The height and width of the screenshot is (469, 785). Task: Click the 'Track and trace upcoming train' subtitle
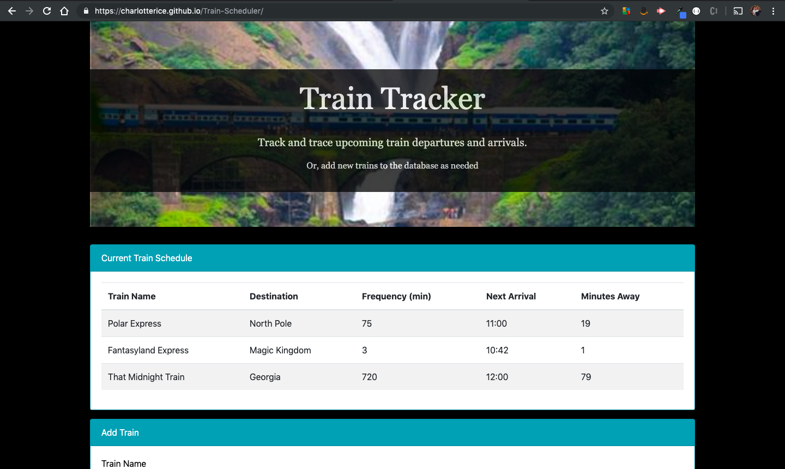392,142
